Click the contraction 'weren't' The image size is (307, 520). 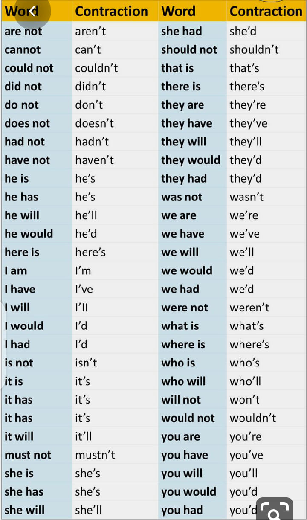(249, 308)
